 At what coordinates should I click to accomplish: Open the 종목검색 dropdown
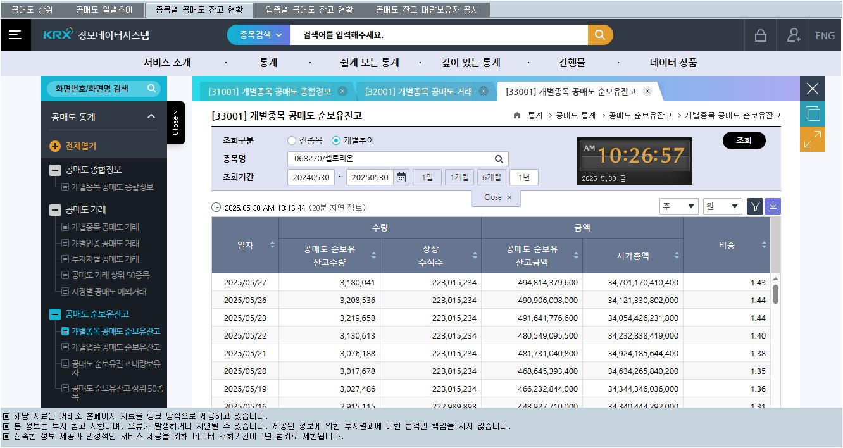(x=259, y=35)
